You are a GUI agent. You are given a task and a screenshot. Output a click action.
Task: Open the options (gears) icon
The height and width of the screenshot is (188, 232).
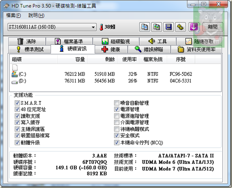[x=180, y=27]
